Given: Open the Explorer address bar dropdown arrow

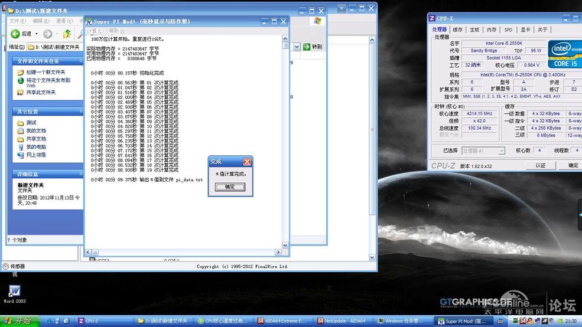Looking at the screenshot, I should (x=297, y=47).
